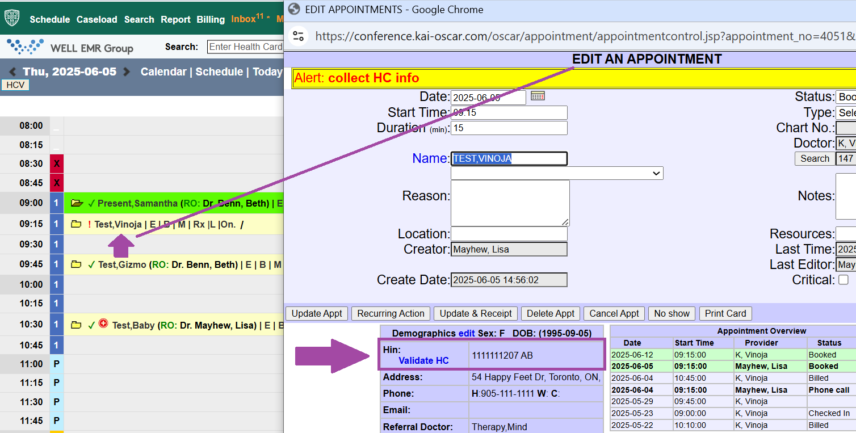Image resolution: width=856 pixels, height=433 pixels.
Task: Click the Demographics edit link
Action: (467, 333)
